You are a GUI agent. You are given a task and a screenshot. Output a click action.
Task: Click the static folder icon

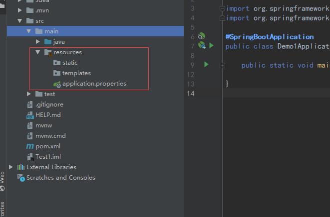(57, 63)
